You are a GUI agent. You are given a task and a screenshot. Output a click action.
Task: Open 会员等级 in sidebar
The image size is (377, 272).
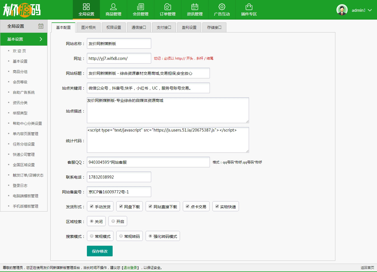coord(20,82)
